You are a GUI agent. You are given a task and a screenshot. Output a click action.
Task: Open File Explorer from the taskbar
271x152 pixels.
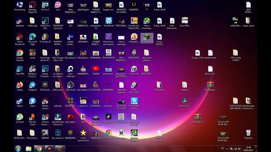pyautogui.click(x=28, y=148)
